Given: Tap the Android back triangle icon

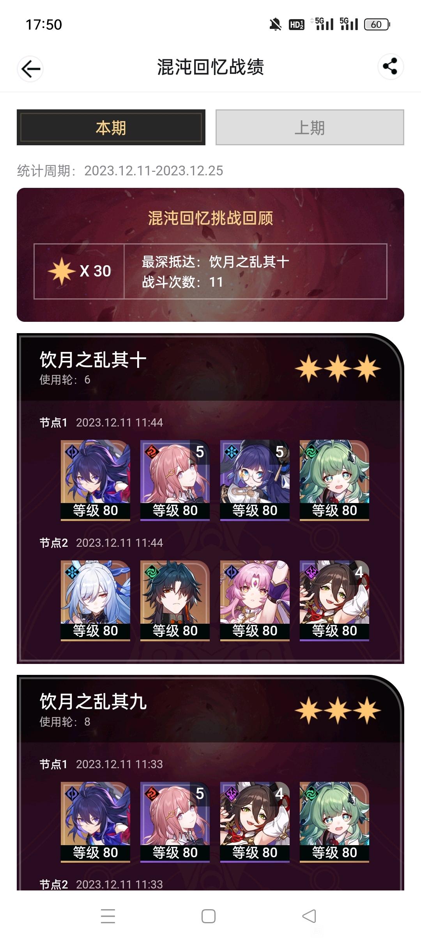Looking at the screenshot, I should (x=309, y=916).
